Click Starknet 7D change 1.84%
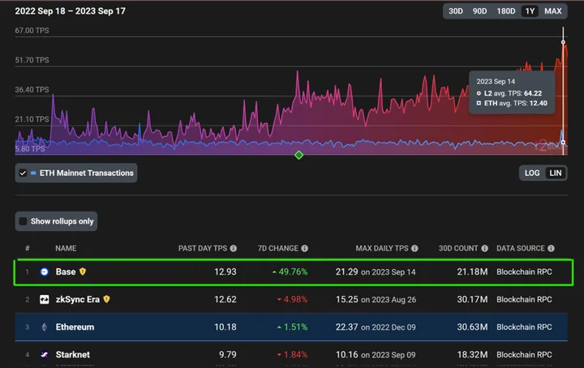584x368 pixels. click(x=292, y=354)
